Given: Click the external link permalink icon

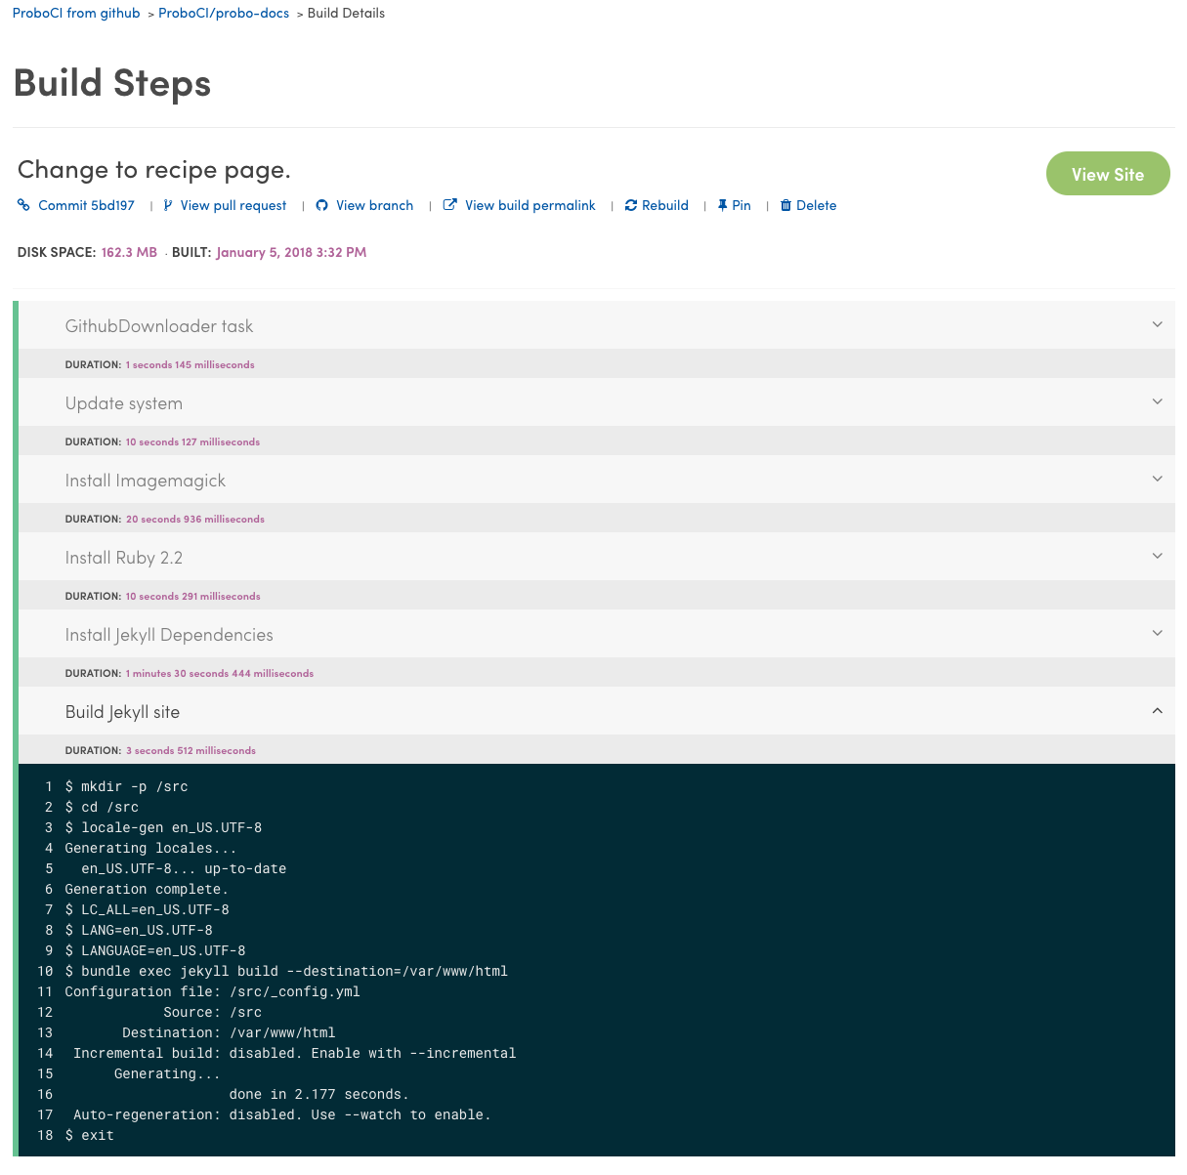Looking at the screenshot, I should click(450, 205).
